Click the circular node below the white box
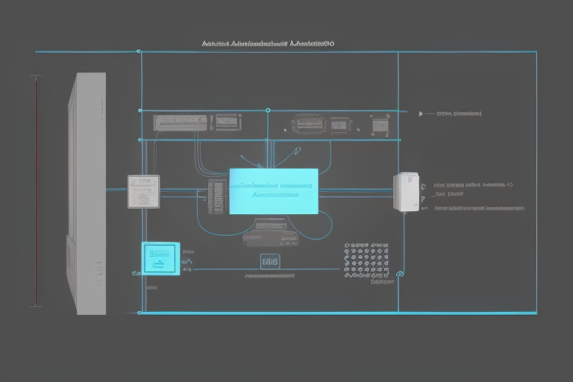Screen dimensions: 573x382 point(400,274)
